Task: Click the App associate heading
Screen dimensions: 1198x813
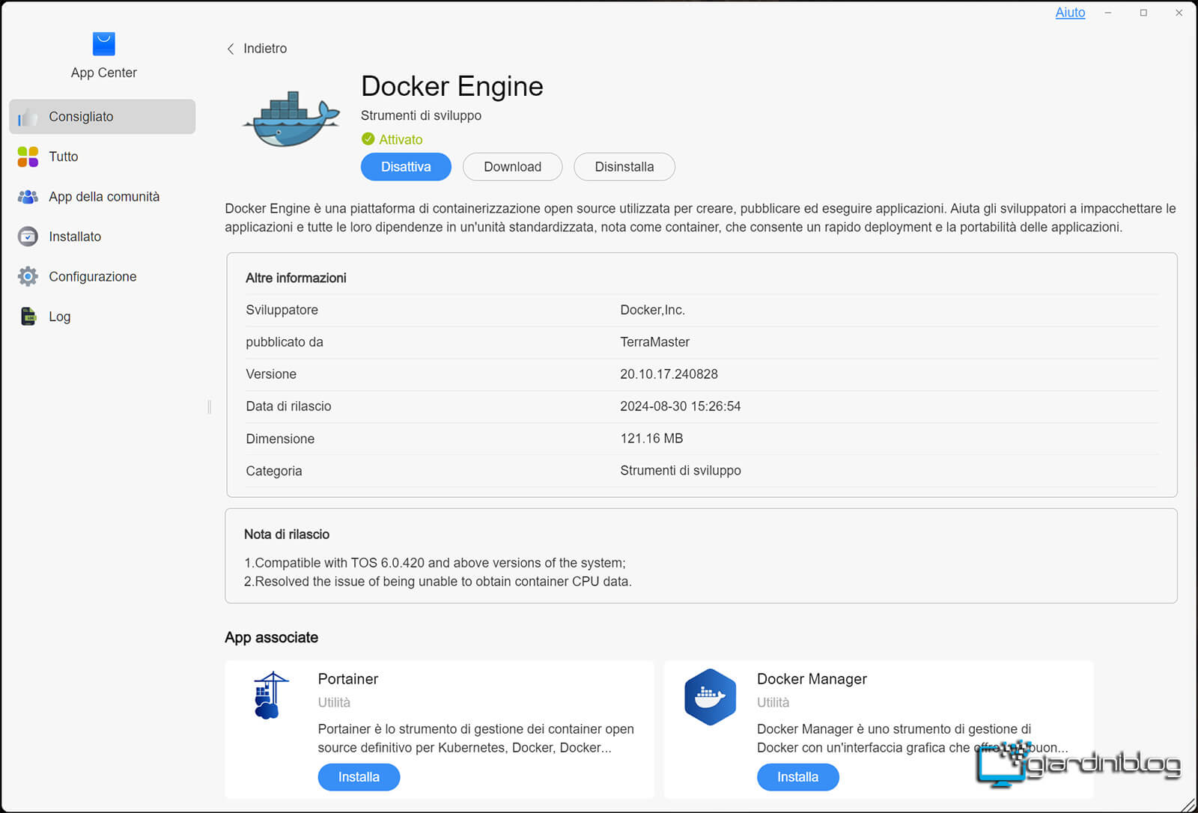Action: pos(271,638)
